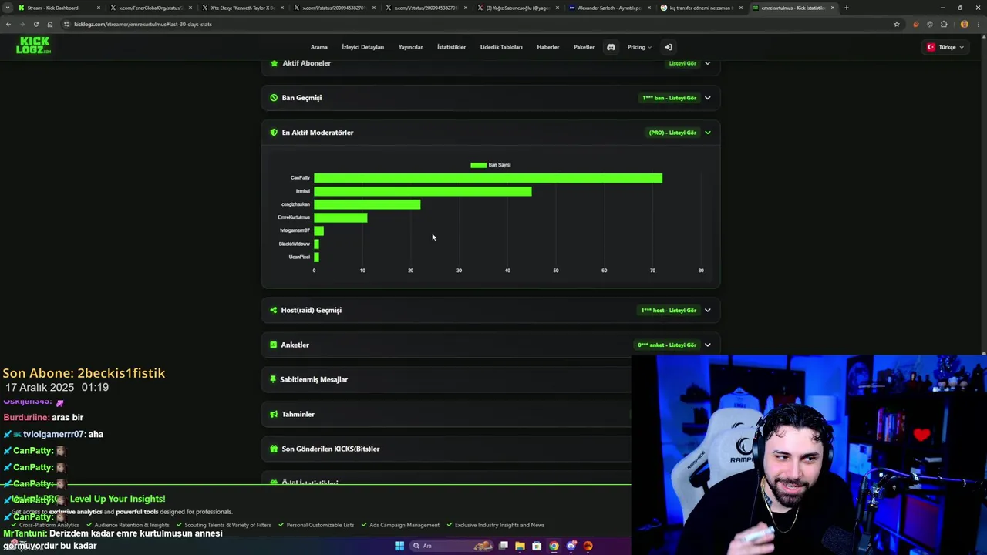Screen dimensions: 987x555
Task: Click the cengizhaskan bar in chart
Action: (367, 204)
